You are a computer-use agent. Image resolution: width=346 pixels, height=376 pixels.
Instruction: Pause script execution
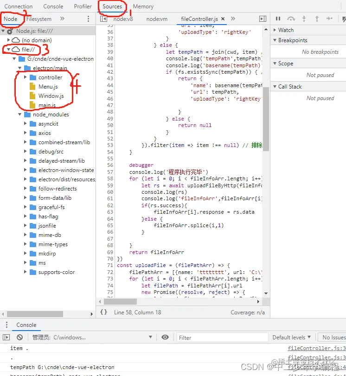(x=278, y=19)
